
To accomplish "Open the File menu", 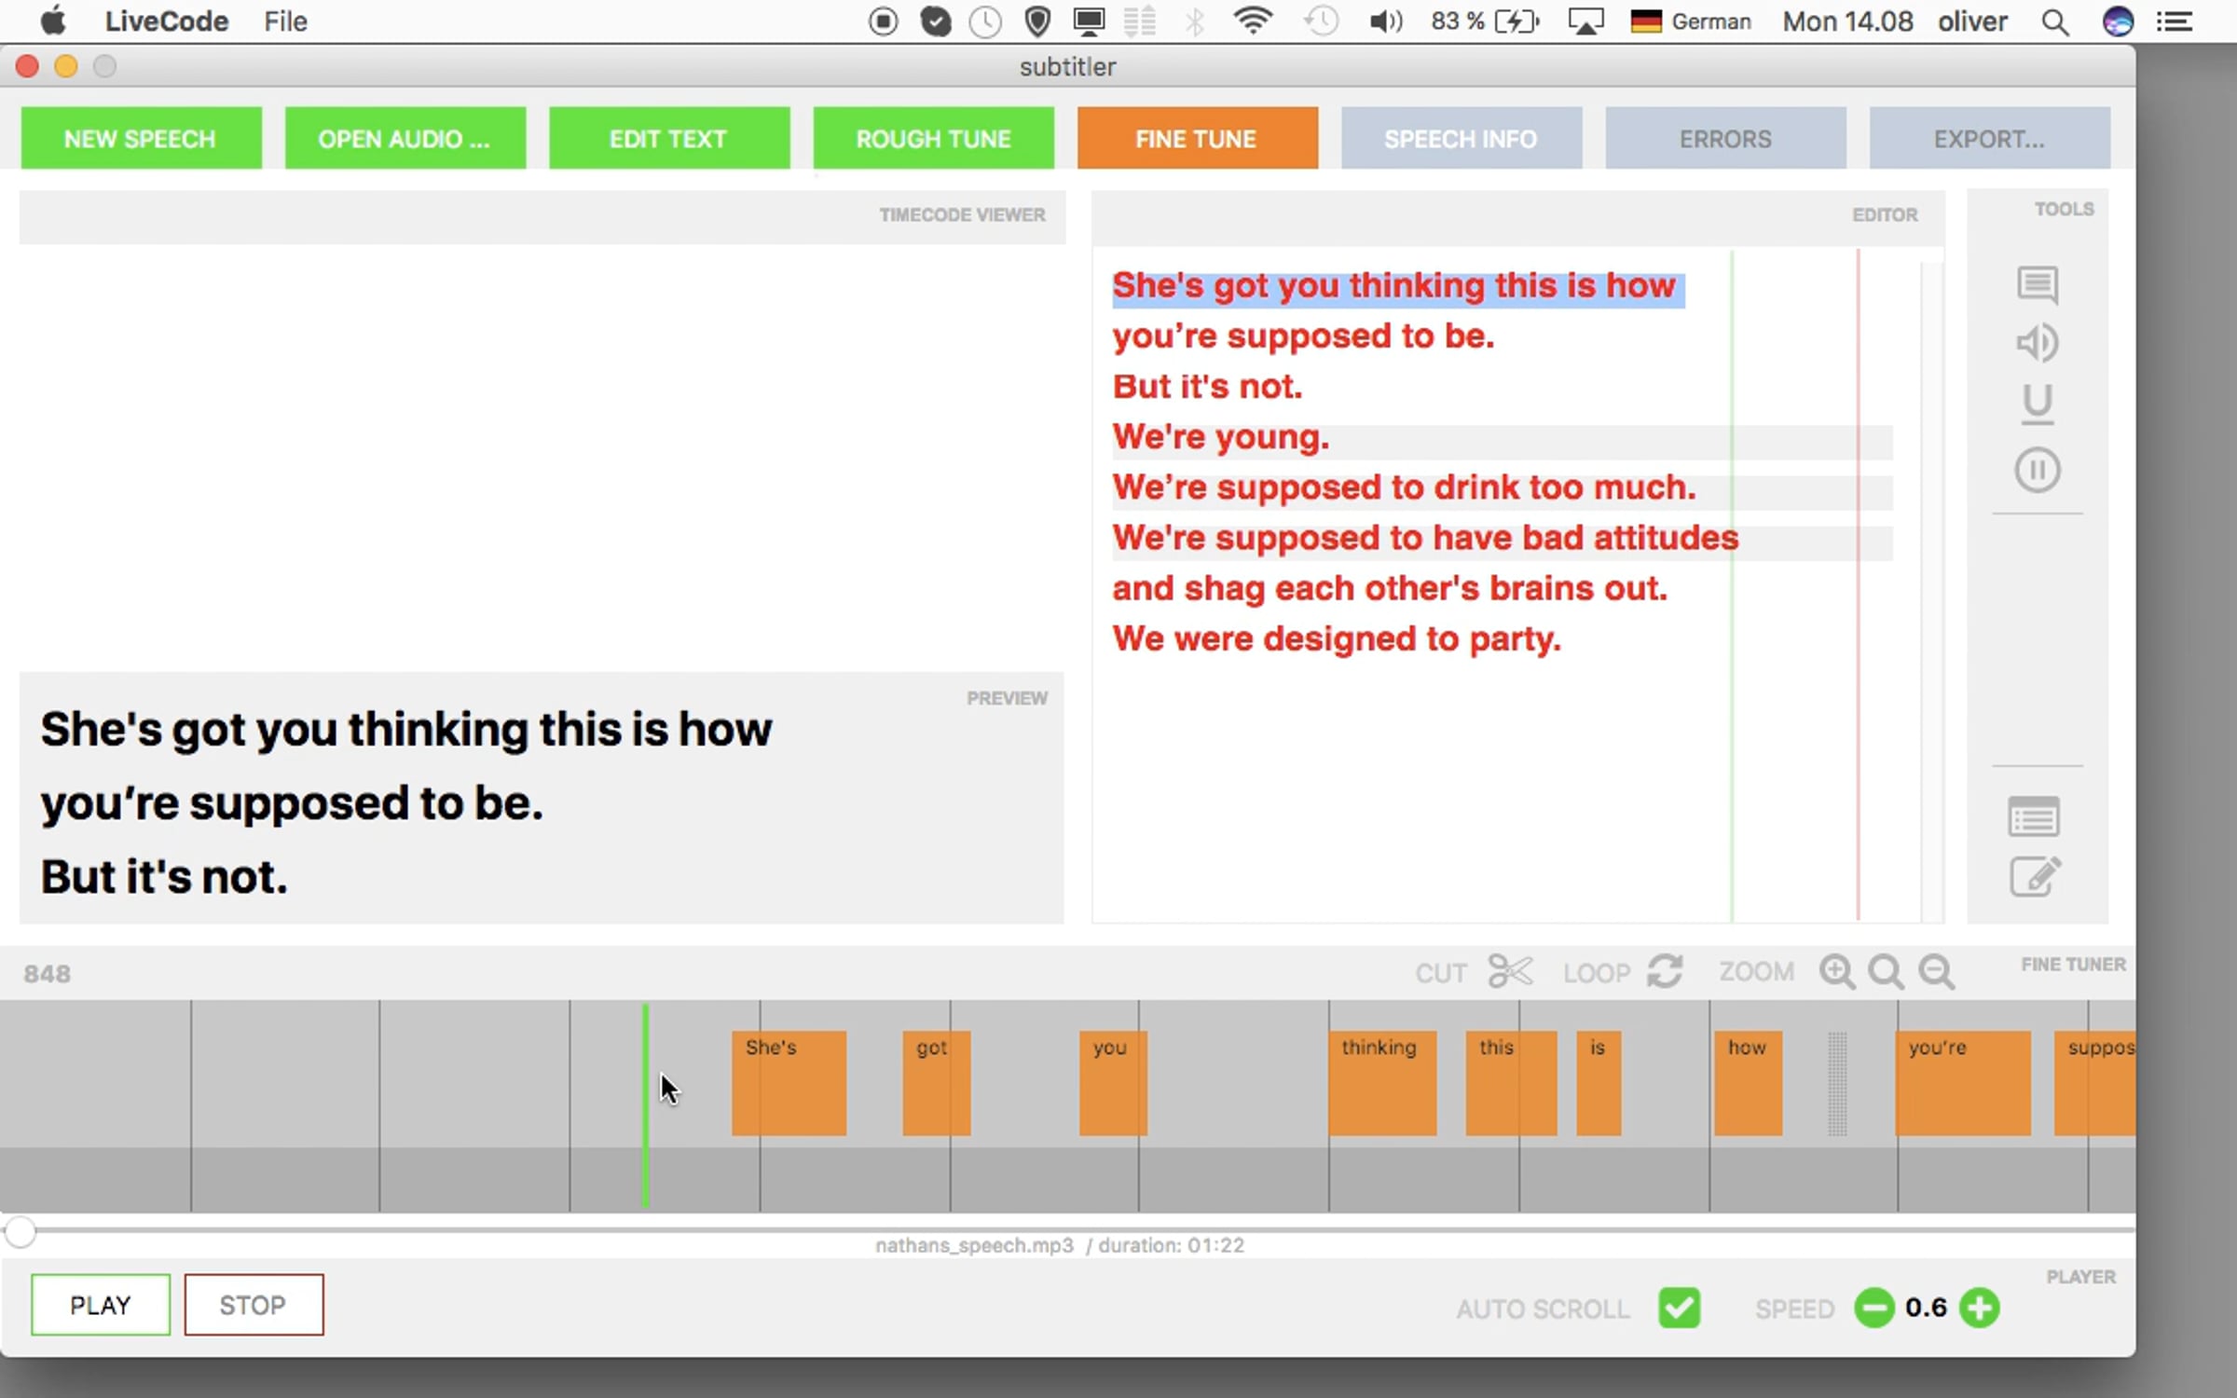I will coord(285,21).
